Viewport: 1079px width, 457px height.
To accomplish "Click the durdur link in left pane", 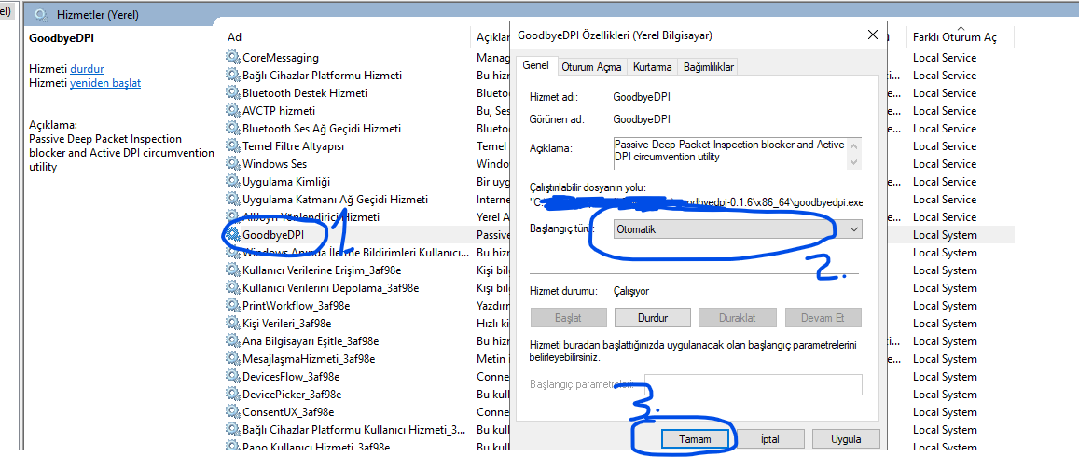I will [87, 69].
